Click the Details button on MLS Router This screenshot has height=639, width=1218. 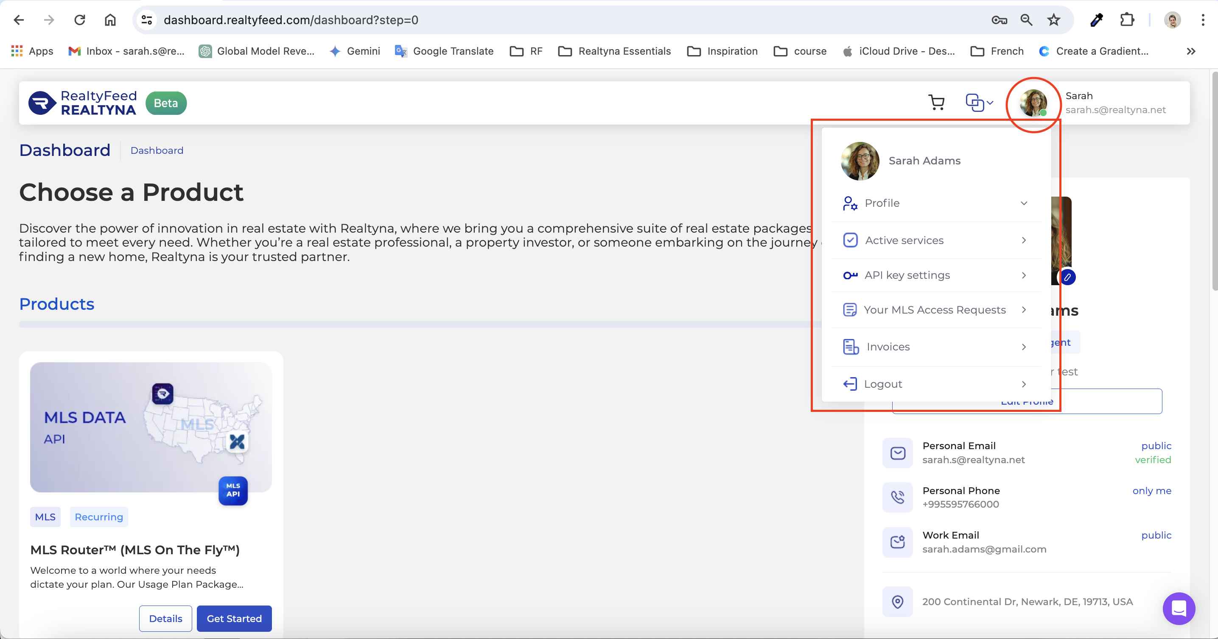(165, 619)
